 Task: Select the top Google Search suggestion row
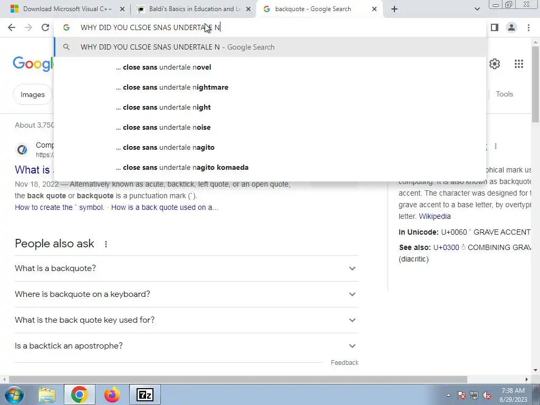[270, 47]
